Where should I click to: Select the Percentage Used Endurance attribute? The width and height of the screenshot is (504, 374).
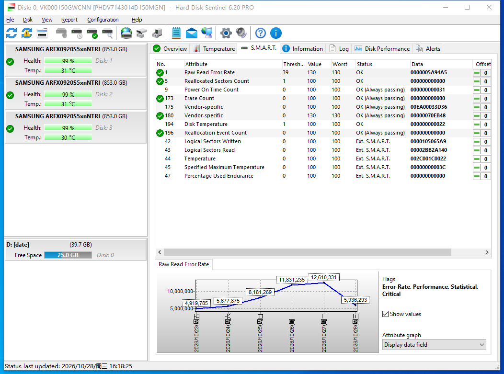point(218,176)
